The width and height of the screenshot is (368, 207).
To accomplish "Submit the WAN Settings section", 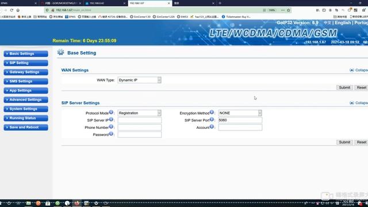I will coord(344,87).
